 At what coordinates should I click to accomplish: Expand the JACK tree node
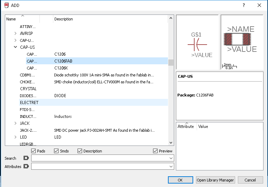(x=15, y=123)
